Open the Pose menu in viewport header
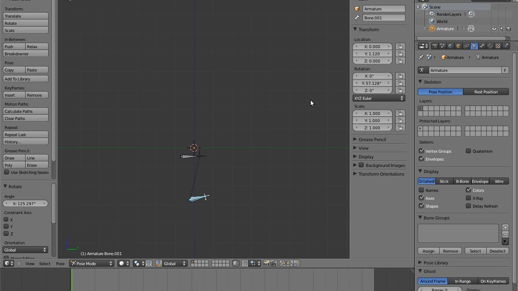The image size is (518, 291). tap(60, 264)
